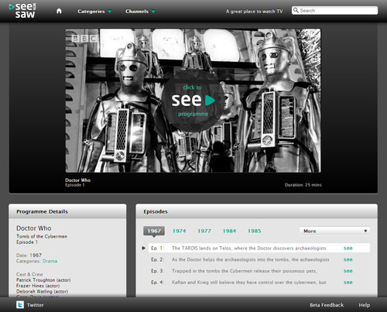
Task: Select Ep. 1 description about TARDIS on Telos
Action: [249, 249]
